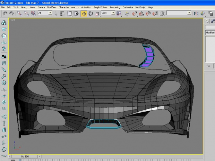Click reactor Rag Doll Constraint icon
Viewport: 215px width, 161px height.
(x=4, y=123)
